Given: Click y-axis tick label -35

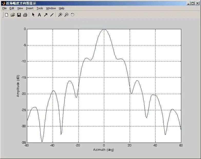Looking at the screenshot, I should 24,142.
